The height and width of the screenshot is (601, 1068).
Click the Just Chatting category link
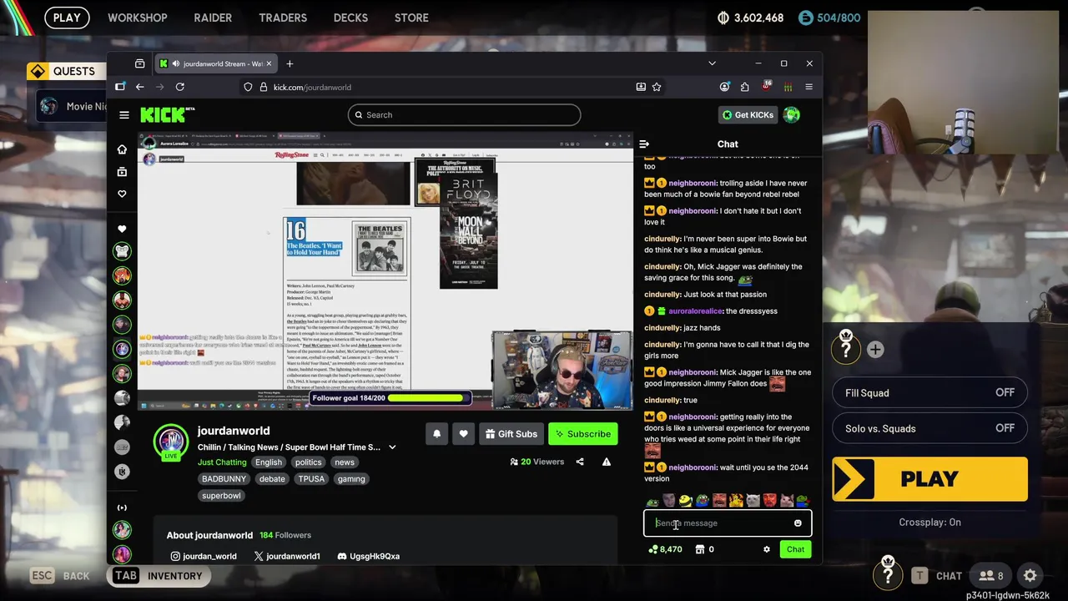[222, 462]
